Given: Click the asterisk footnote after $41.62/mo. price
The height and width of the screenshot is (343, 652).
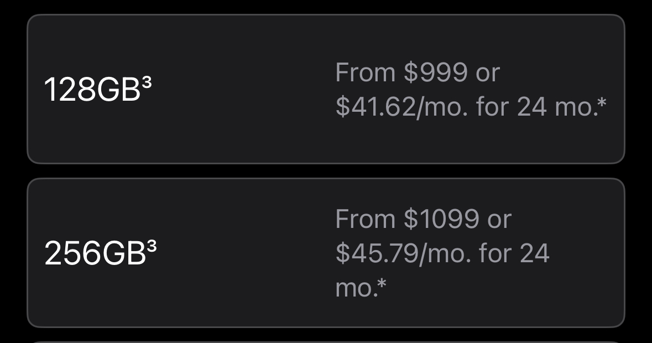Looking at the screenshot, I should pos(602,103).
